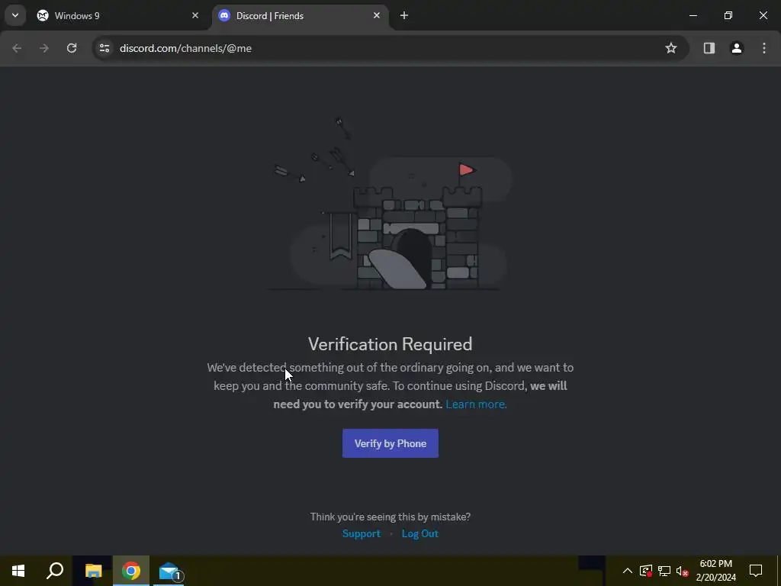Open the Mail app from the taskbar

click(x=169, y=571)
